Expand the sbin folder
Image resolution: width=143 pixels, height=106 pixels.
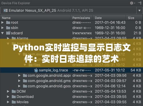pyautogui.click(x=3, y=28)
